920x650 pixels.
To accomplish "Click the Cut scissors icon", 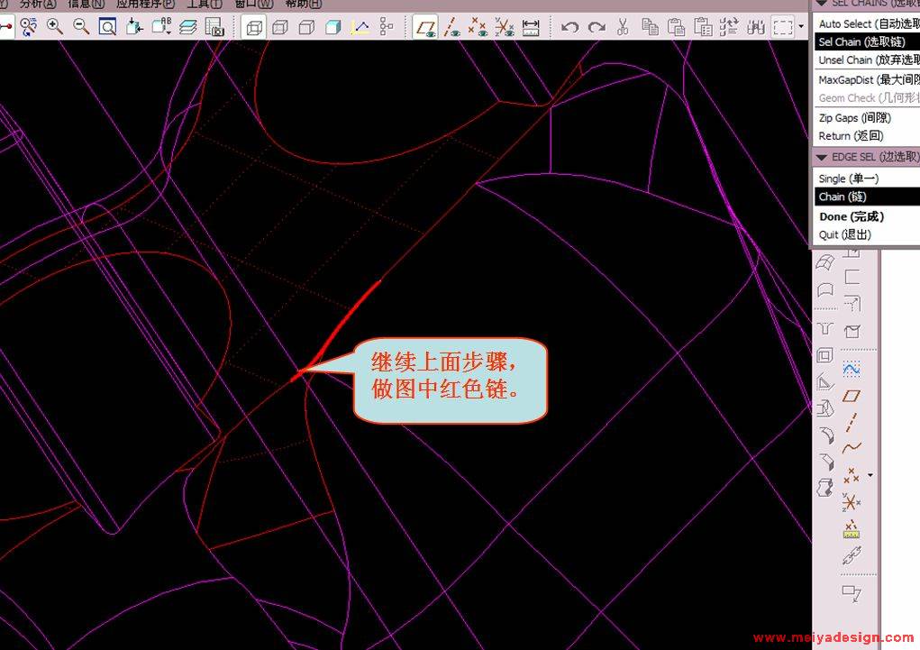I will coord(622,28).
